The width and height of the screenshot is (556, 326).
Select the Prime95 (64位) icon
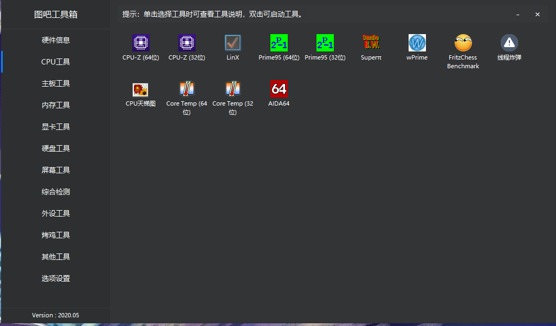(279, 43)
